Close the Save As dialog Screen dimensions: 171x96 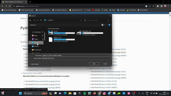tap(110, 16)
